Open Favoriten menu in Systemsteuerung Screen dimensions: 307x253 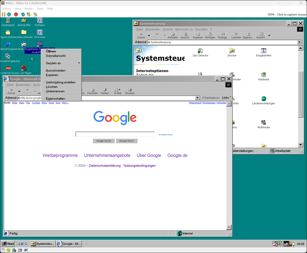201,29
